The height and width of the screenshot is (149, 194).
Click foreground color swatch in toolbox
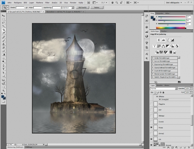(3, 97)
